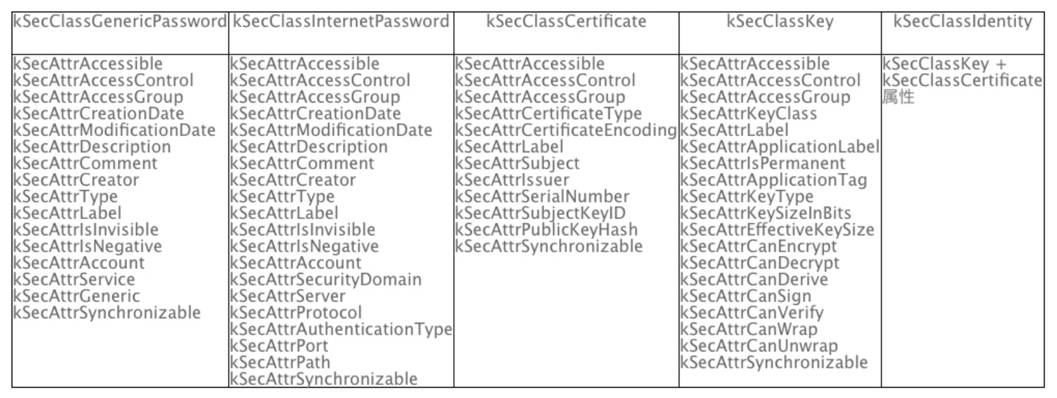Click kSecAttrCertificateEncoding in Certificate column
Screen dimensions: 1057x398
[x=566, y=130]
